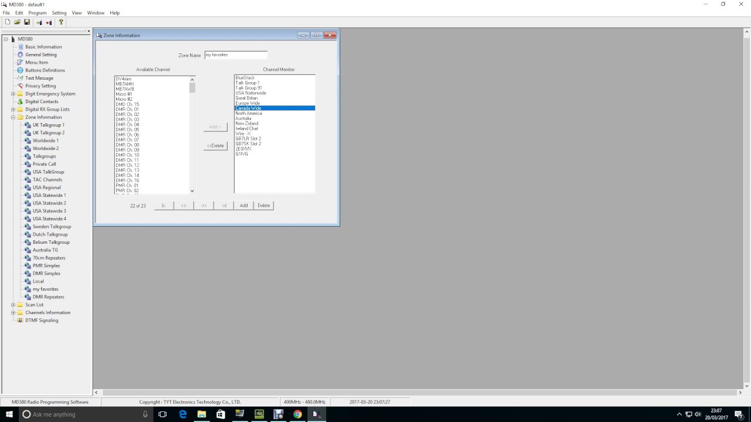751x422 pixels.
Task: Click Available Channel list scroll down arrow
Action: [192, 190]
